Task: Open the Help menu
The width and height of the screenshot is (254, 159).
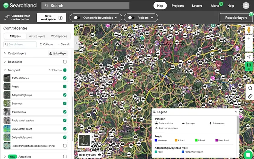Action: click(231, 6)
